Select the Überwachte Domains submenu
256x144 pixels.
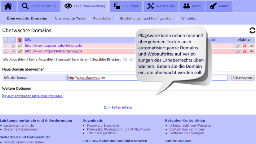click(27, 18)
